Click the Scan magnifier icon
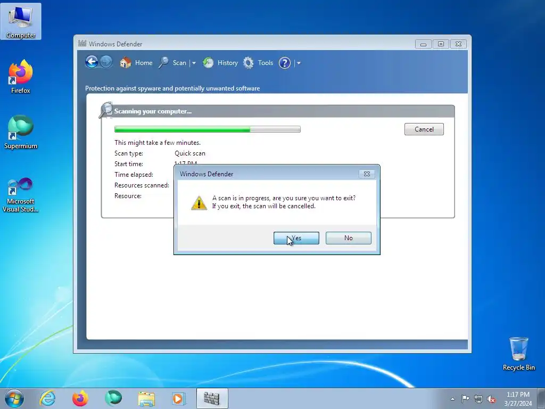Image resolution: width=545 pixels, height=409 pixels. coord(164,63)
